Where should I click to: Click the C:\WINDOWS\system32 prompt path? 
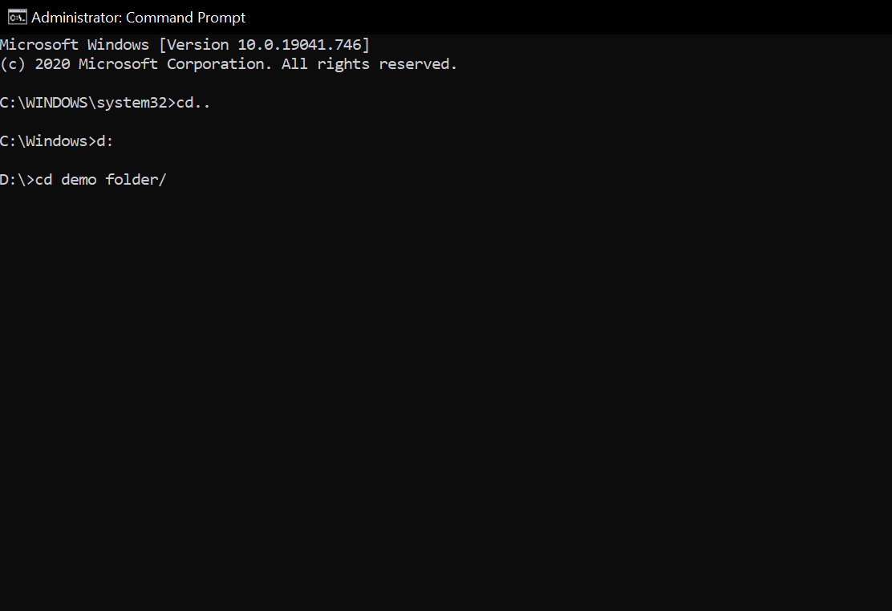[x=83, y=103]
